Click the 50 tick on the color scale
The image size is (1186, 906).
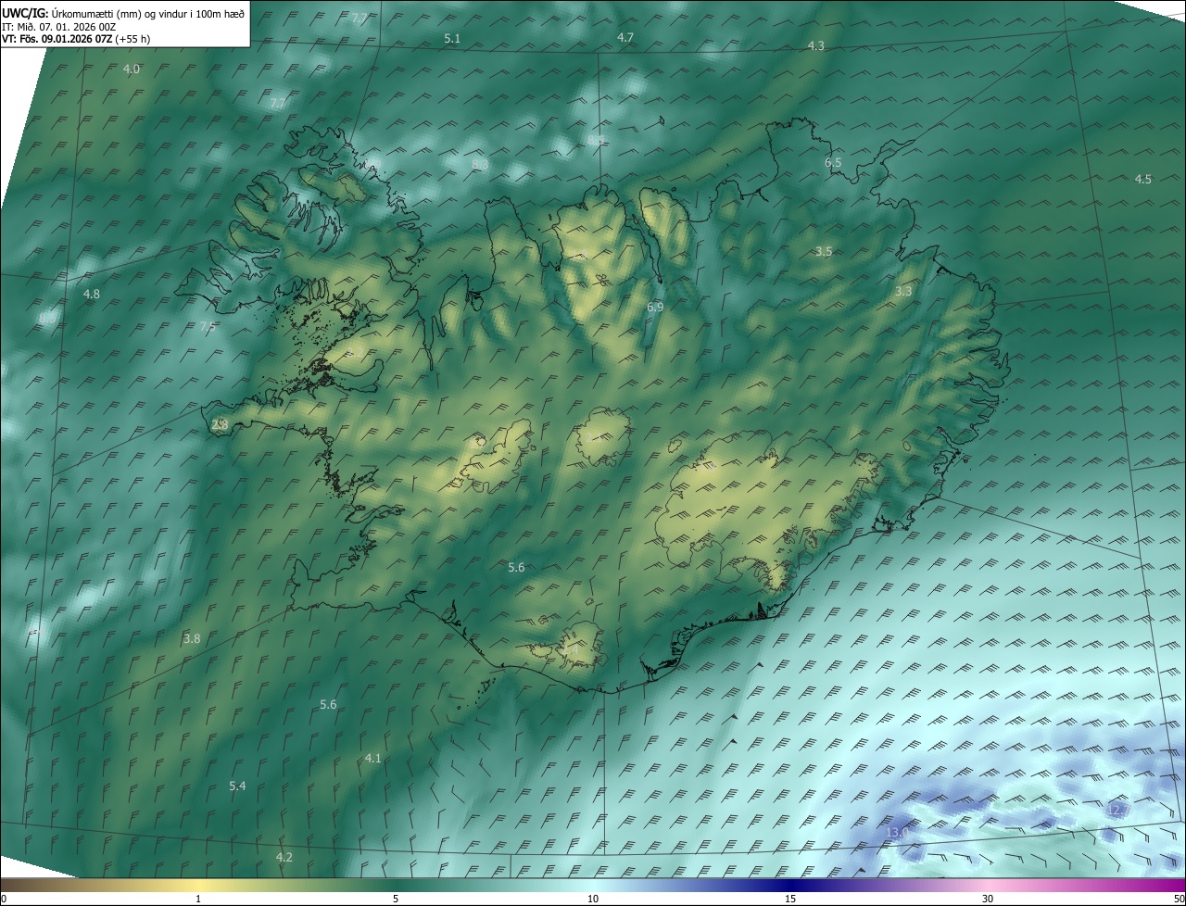point(1179,899)
